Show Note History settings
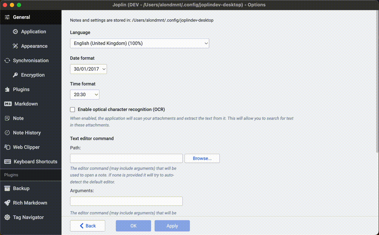The height and width of the screenshot is (235, 379). 31,133
